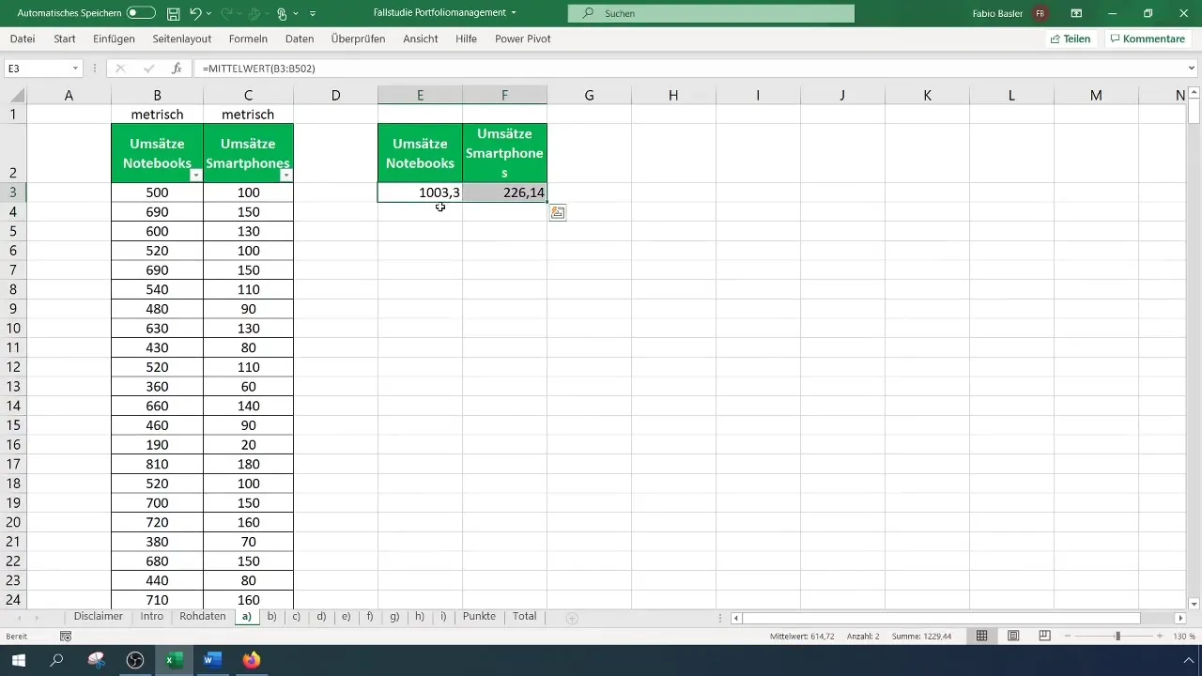Click the 130 % zoom level
1202x676 pixels.
coord(1183,637)
